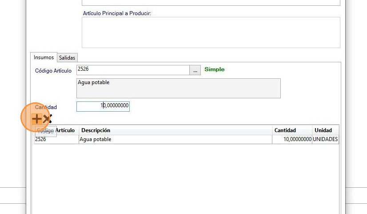Click the X delete icon
This screenshot has height=214, width=367.
(47, 119)
